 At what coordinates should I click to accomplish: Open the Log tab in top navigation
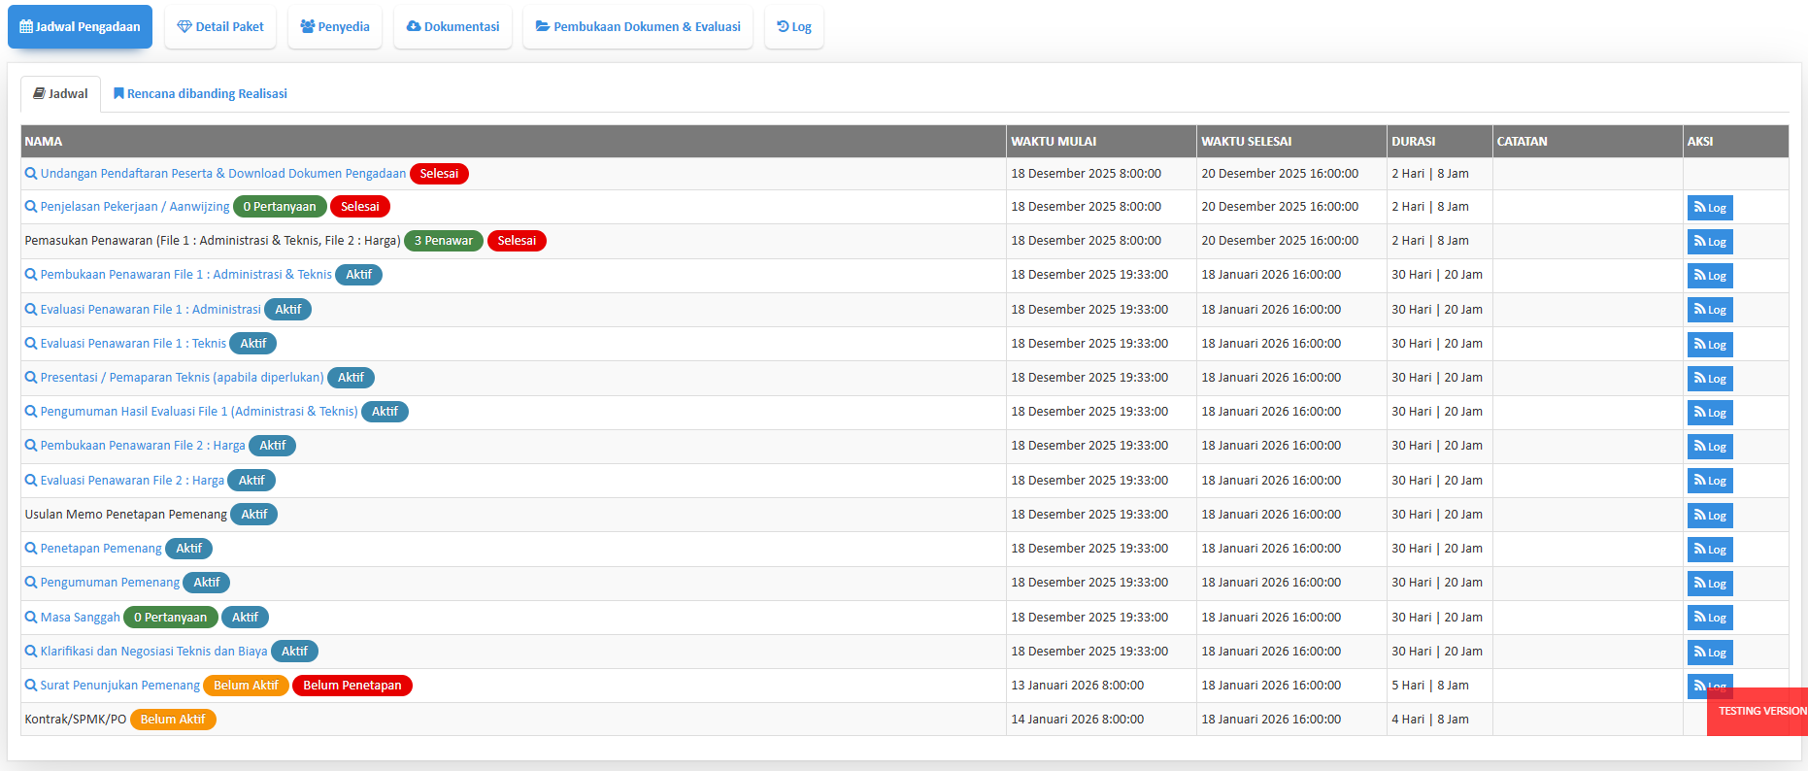794,27
